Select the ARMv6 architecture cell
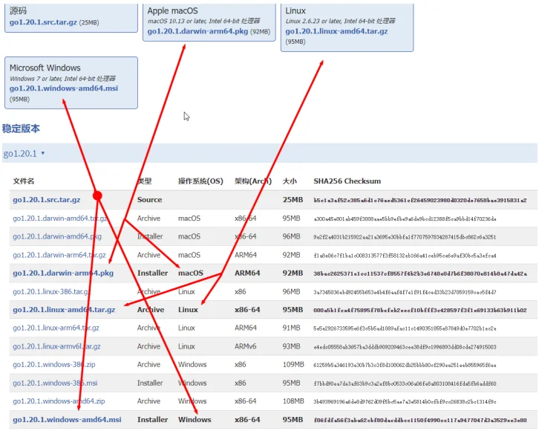 (x=246, y=346)
